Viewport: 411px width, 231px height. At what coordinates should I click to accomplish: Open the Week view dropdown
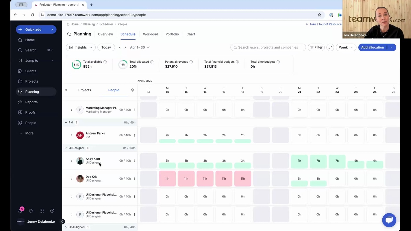(346, 47)
